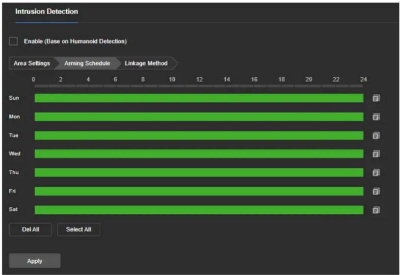Click the Fri day label

click(12, 191)
